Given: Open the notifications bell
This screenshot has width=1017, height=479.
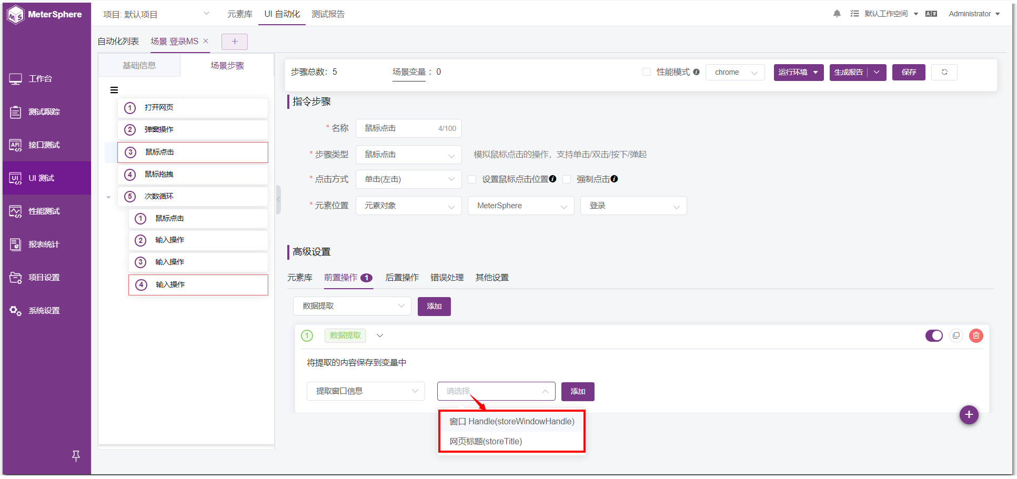Looking at the screenshot, I should (x=837, y=14).
